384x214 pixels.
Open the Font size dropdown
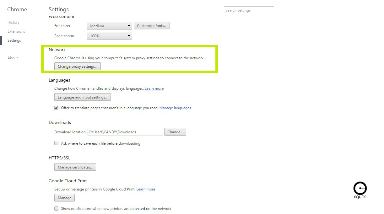click(109, 26)
